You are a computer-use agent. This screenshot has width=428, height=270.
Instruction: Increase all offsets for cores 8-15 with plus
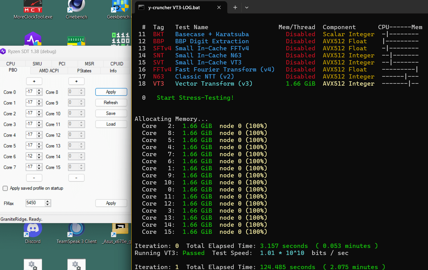(x=76, y=81)
